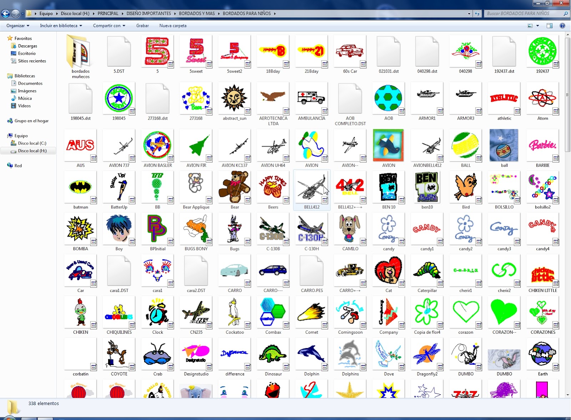Click the Grabar toolbar button
Image resolution: width=571 pixels, height=420 pixels.
click(x=142, y=26)
